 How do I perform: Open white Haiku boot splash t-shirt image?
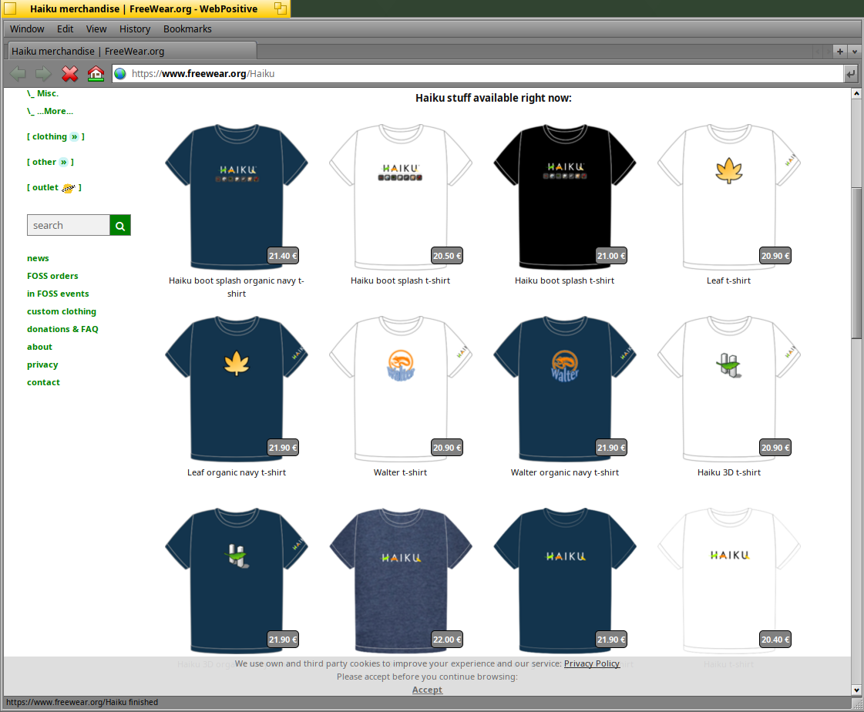click(x=401, y=196)
